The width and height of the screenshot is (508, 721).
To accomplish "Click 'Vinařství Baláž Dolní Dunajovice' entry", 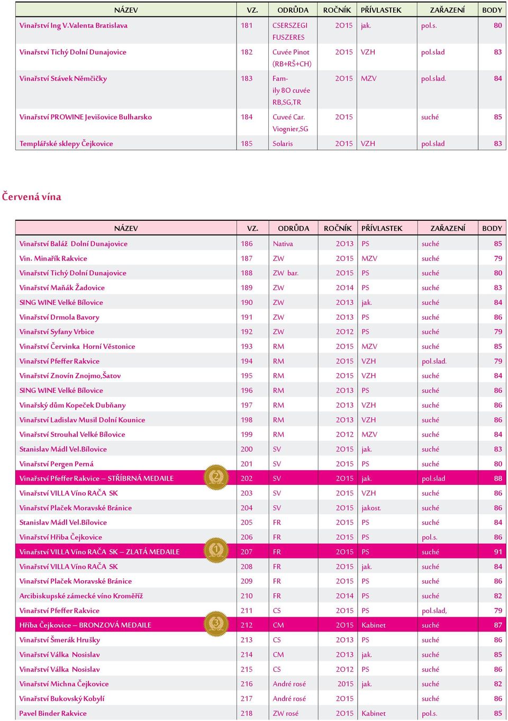I will 74,244.
